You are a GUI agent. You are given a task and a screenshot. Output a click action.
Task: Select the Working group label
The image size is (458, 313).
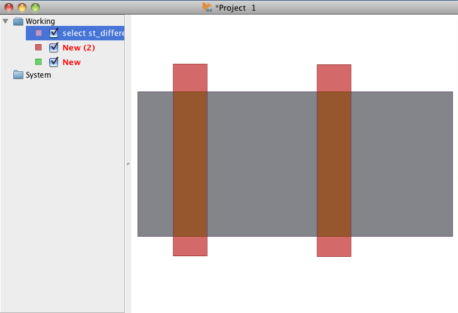[40, 21]
